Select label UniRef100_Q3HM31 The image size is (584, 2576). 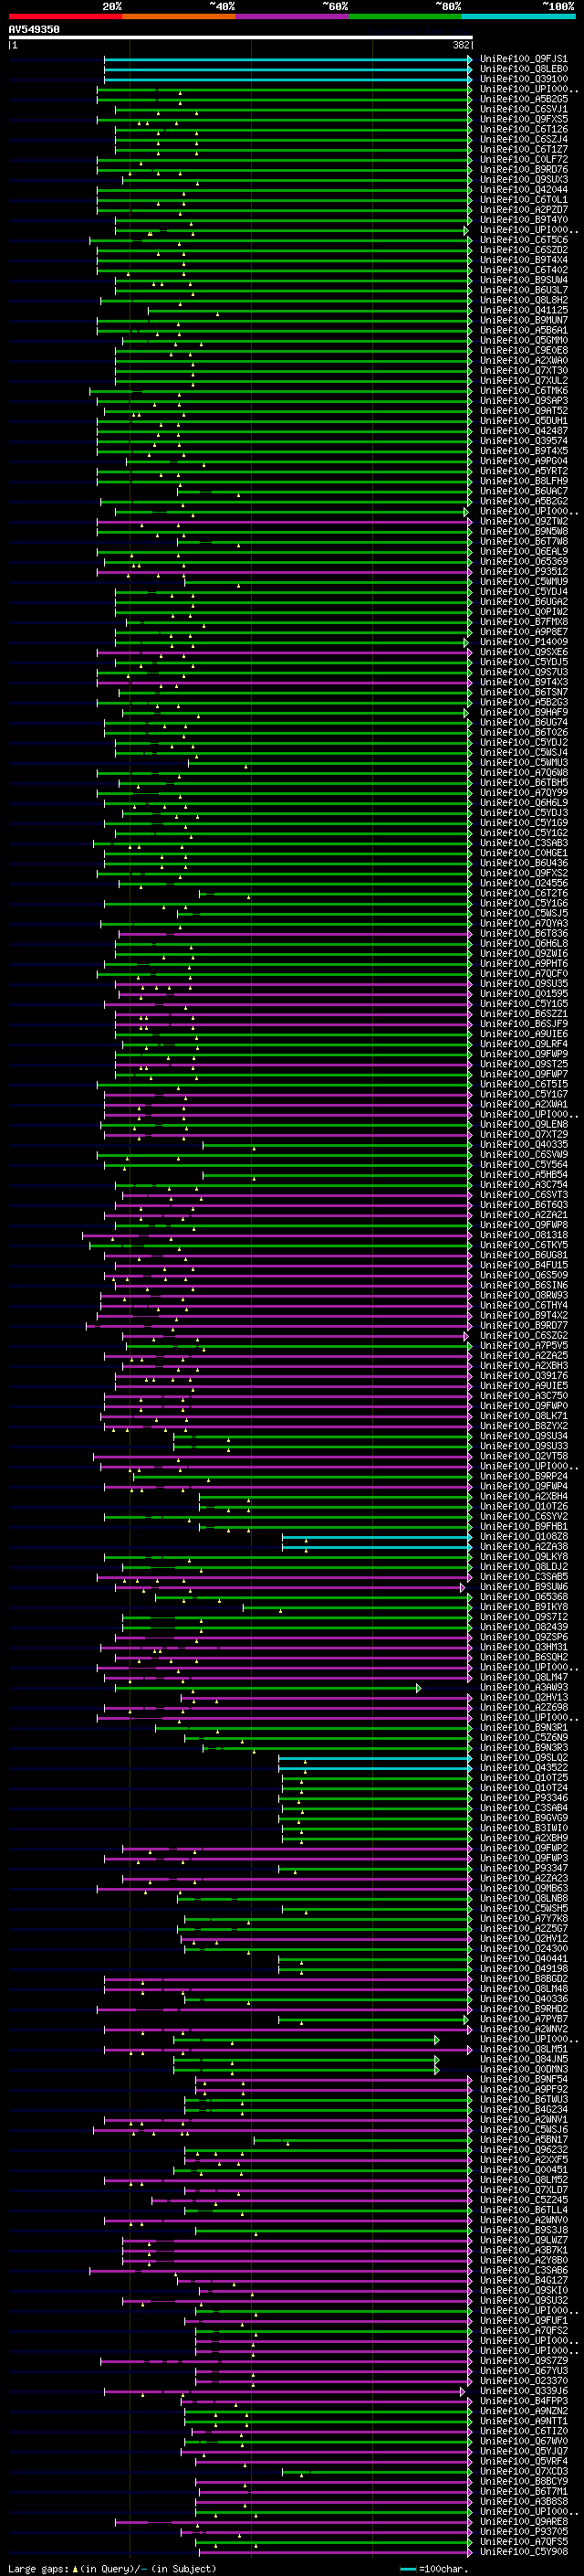(524, 1647)
